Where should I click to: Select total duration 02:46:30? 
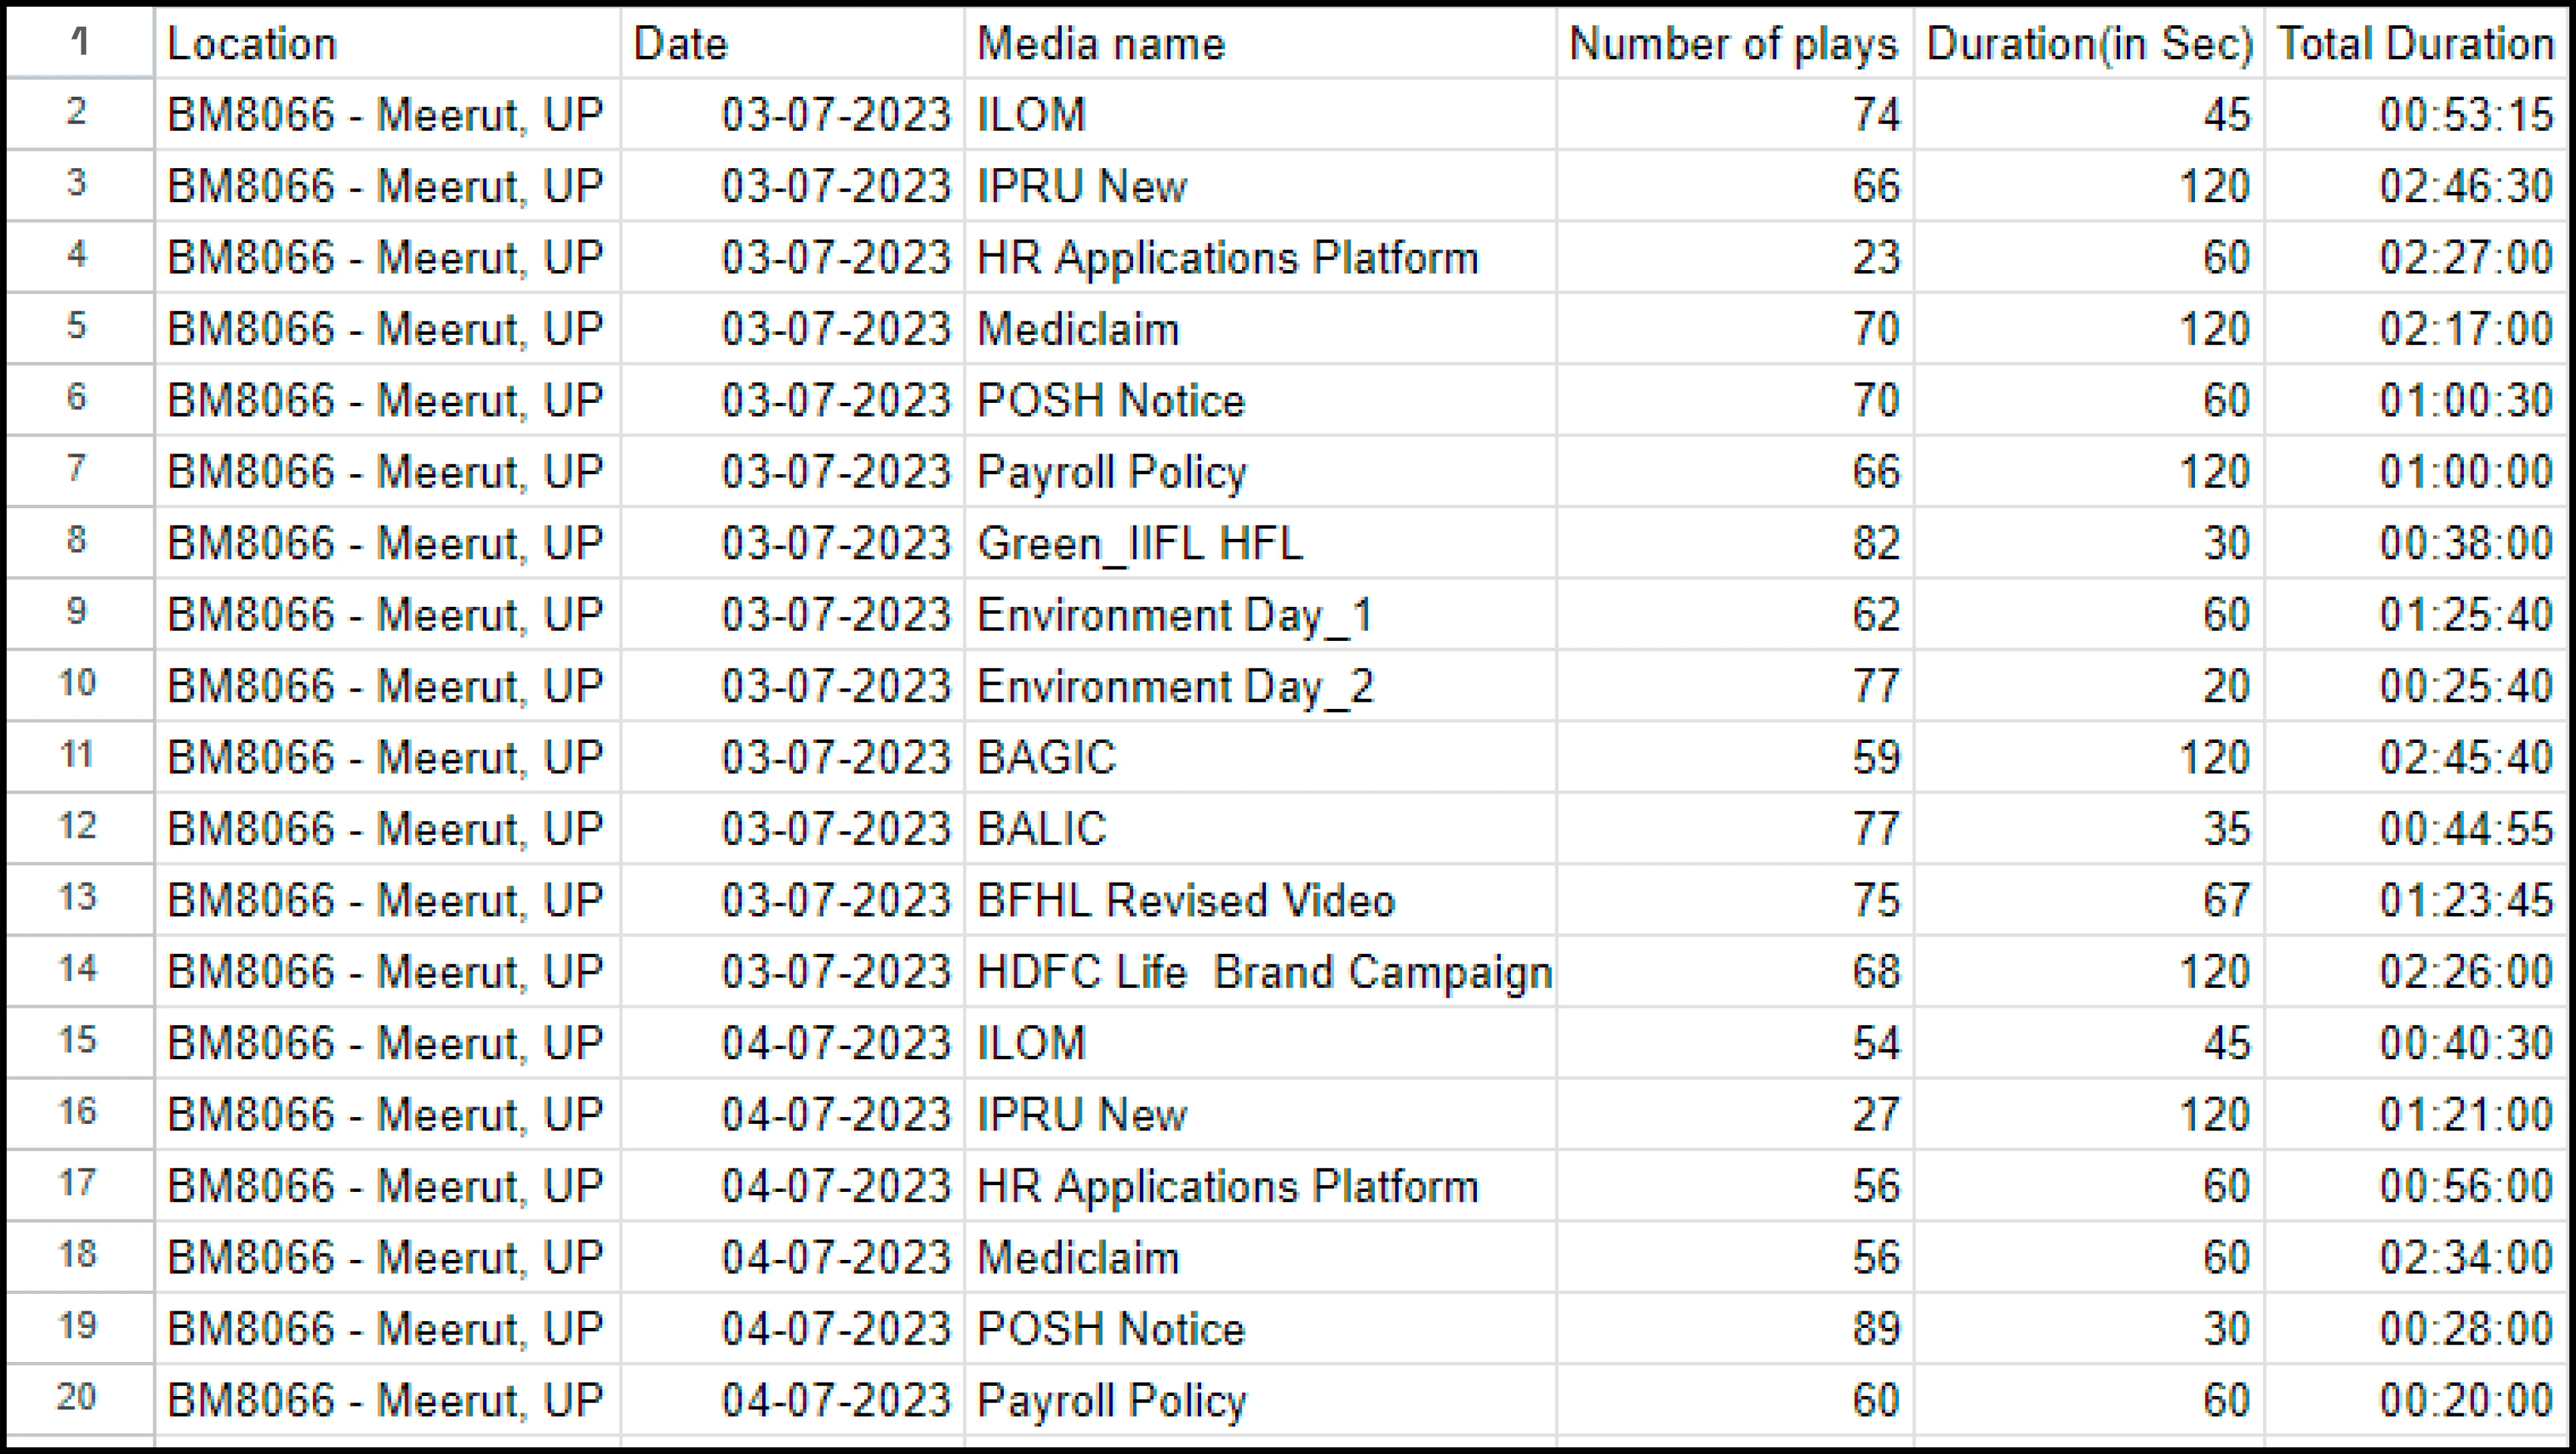tap(2416, 186)
